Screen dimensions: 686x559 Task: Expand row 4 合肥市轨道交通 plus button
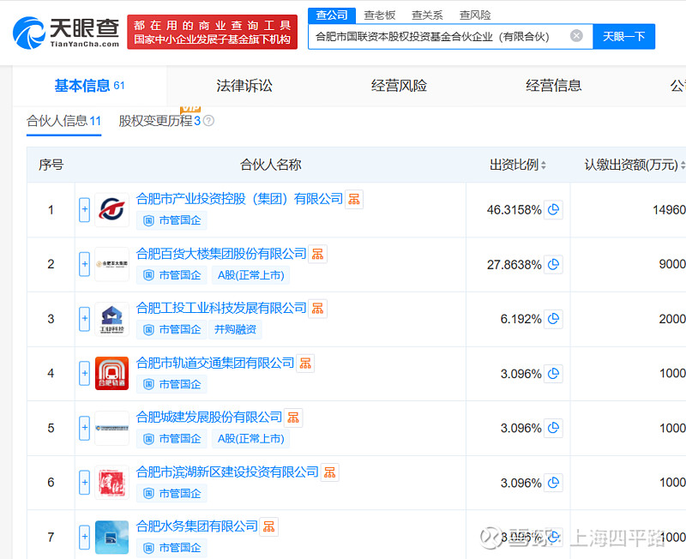84,374
